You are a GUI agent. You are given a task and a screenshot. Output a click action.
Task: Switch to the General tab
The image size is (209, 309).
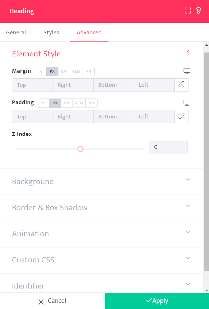(x=16, y=32)
